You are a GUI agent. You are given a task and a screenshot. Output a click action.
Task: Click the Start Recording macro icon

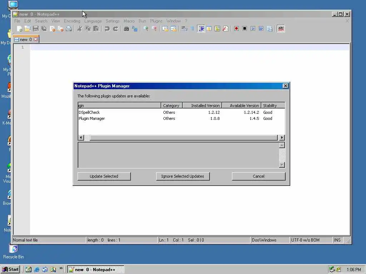click(236, 29)
